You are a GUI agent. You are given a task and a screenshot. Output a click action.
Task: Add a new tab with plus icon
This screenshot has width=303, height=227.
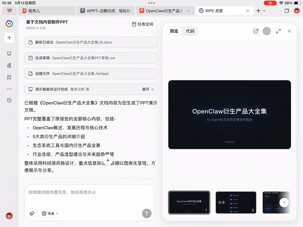click(258, 11)
